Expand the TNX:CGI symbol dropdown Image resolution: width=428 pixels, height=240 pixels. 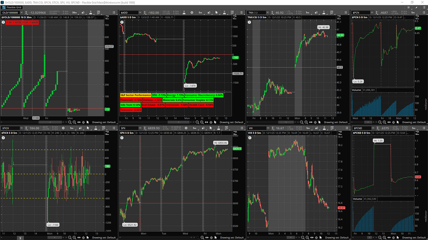point(268,13)
